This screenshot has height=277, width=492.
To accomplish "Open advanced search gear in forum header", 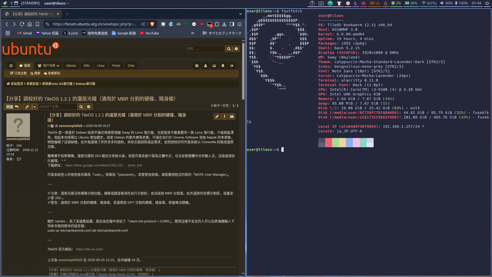I will coord(236,49).
